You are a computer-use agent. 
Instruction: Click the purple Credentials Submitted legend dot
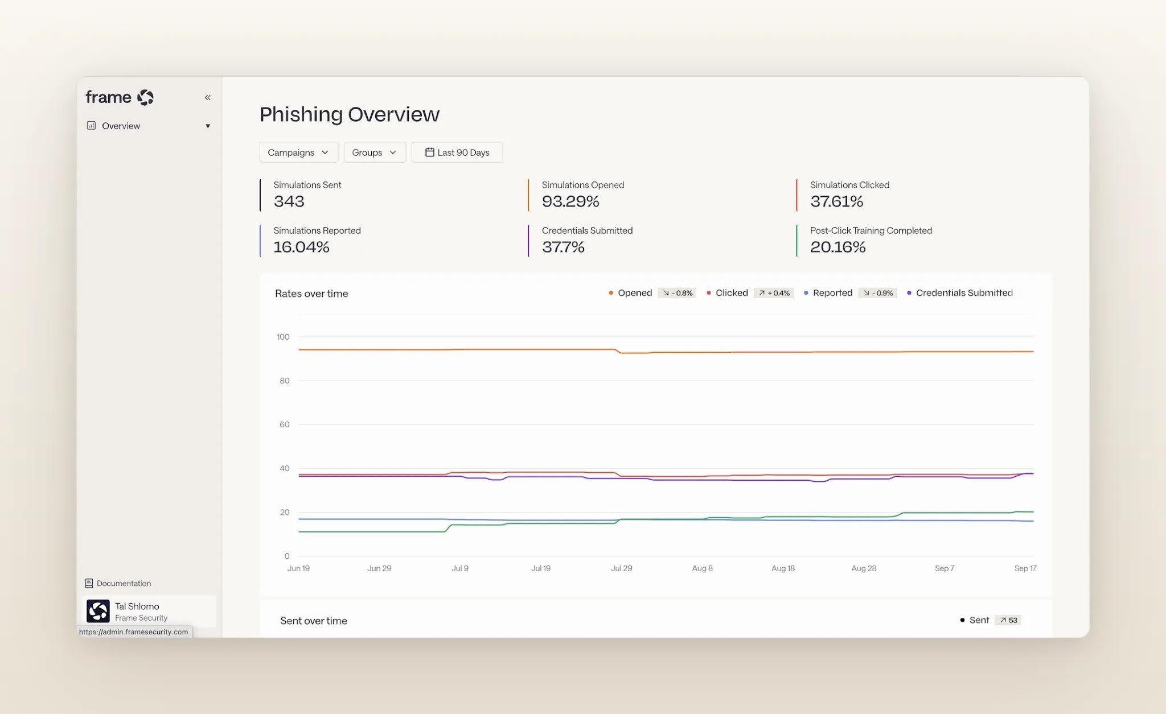[909, 293]
